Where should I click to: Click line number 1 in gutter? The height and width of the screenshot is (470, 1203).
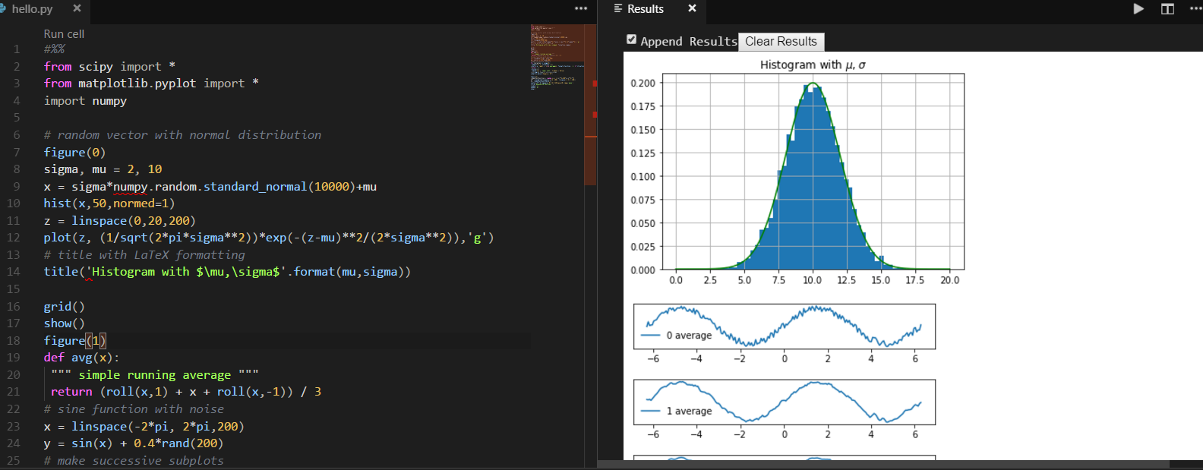(x=17, y=49)
